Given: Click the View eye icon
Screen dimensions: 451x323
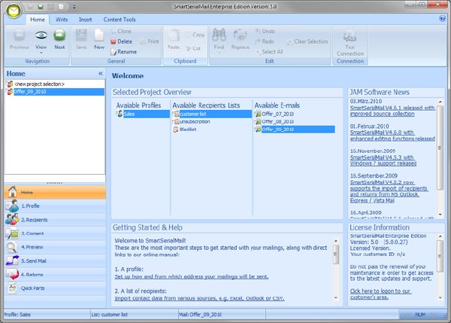Looking at the screenshot, I should click(41, 35).
